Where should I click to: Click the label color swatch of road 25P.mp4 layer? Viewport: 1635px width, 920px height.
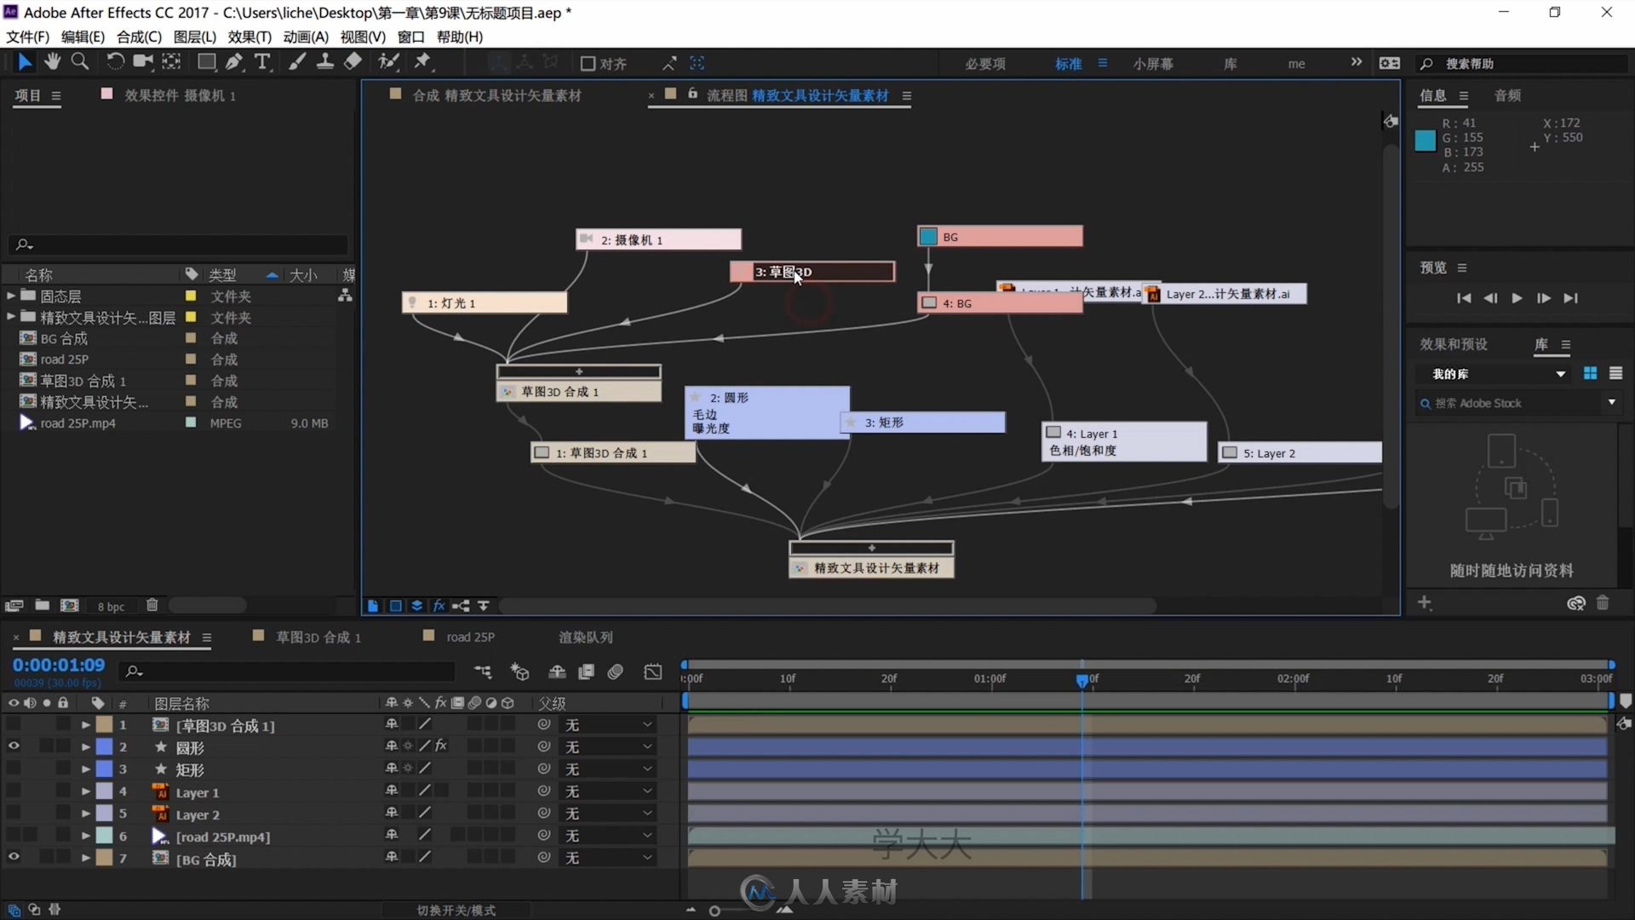[104, 835]
